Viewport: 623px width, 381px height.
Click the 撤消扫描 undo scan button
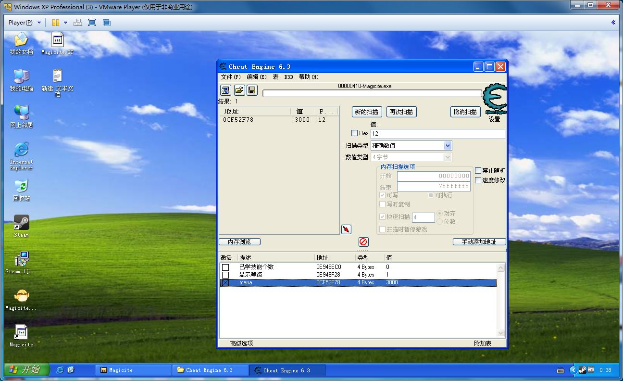click(x=466, y=112)
